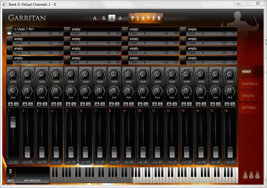Switch to the Effects tab
Viewport: 267px width, 188px height.
pos(248,96)
